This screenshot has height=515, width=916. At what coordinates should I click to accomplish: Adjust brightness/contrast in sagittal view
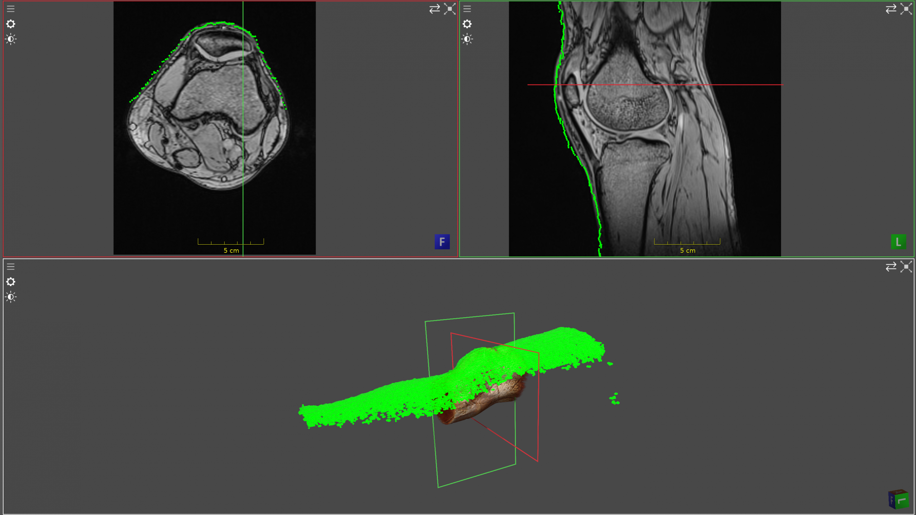click(x=467, y=39)
